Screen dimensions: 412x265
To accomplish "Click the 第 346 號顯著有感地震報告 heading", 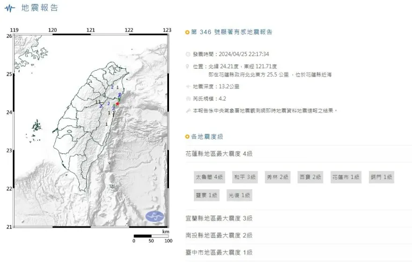I will [x=232, y=32].
